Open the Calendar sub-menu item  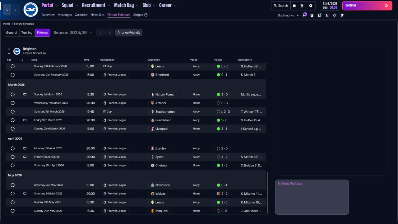[x=81, y=15]
